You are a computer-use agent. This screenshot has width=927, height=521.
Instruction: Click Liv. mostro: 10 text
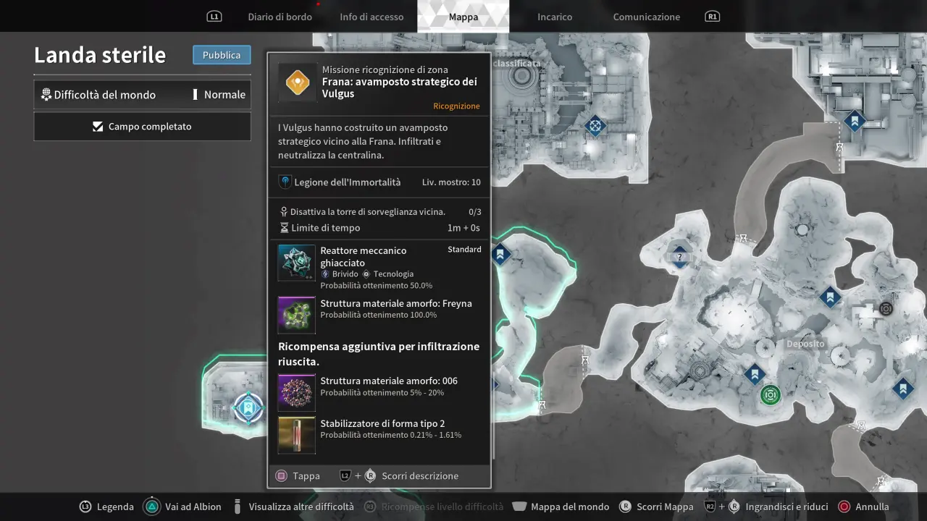coord(451,182)
